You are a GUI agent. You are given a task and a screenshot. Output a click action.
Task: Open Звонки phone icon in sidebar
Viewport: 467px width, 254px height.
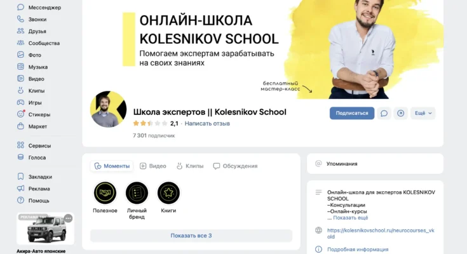20,19
